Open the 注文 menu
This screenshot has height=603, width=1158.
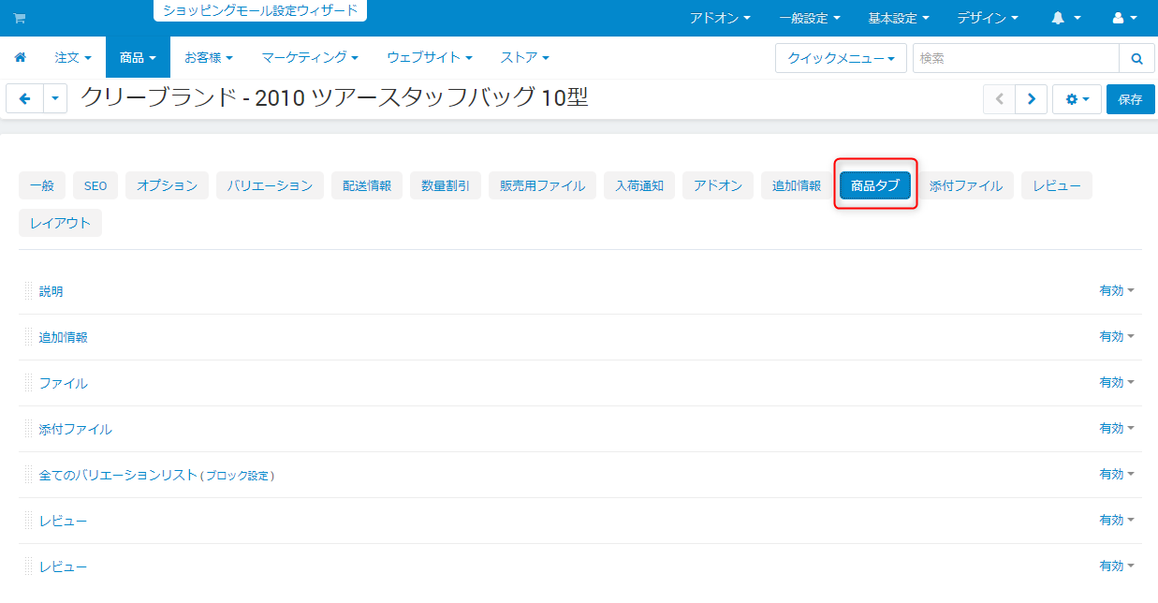pyautogui.click(x=73, y=57)
